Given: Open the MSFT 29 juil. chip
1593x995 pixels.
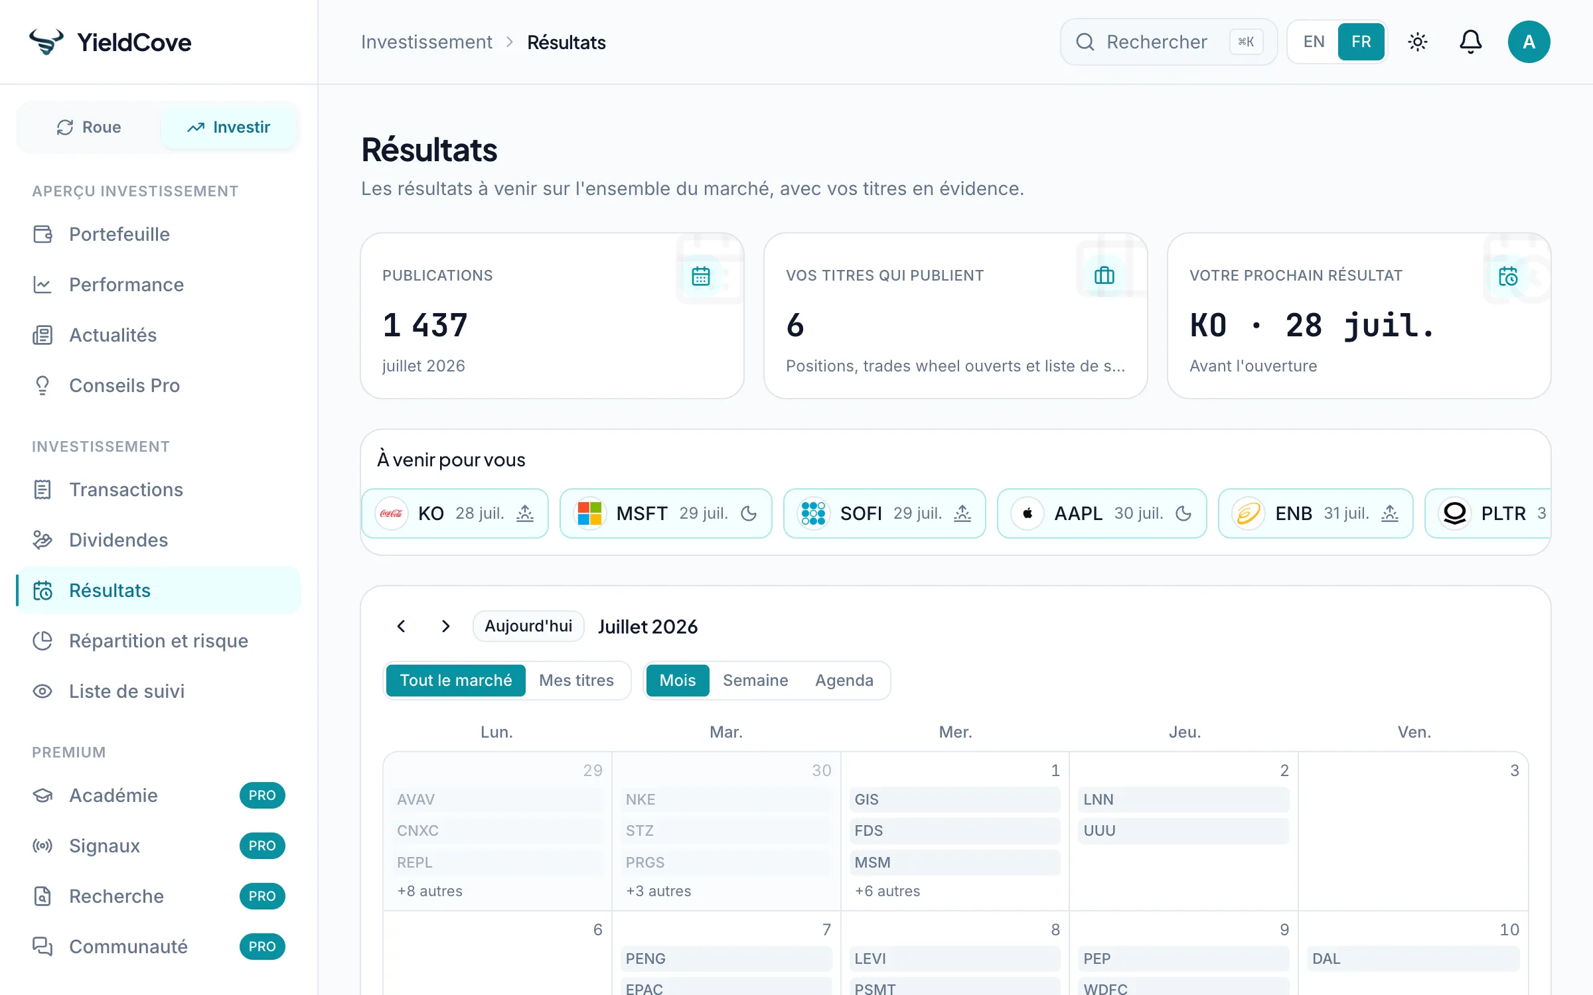Looking at the screenshot, I should [x=666, y=513].
